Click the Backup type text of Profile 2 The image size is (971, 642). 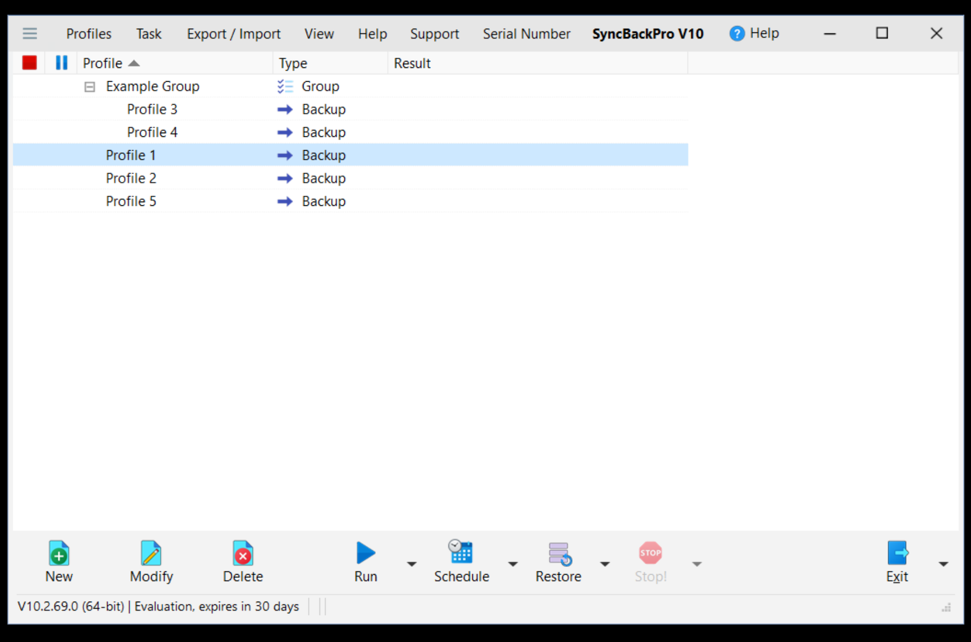pos(324,178)
